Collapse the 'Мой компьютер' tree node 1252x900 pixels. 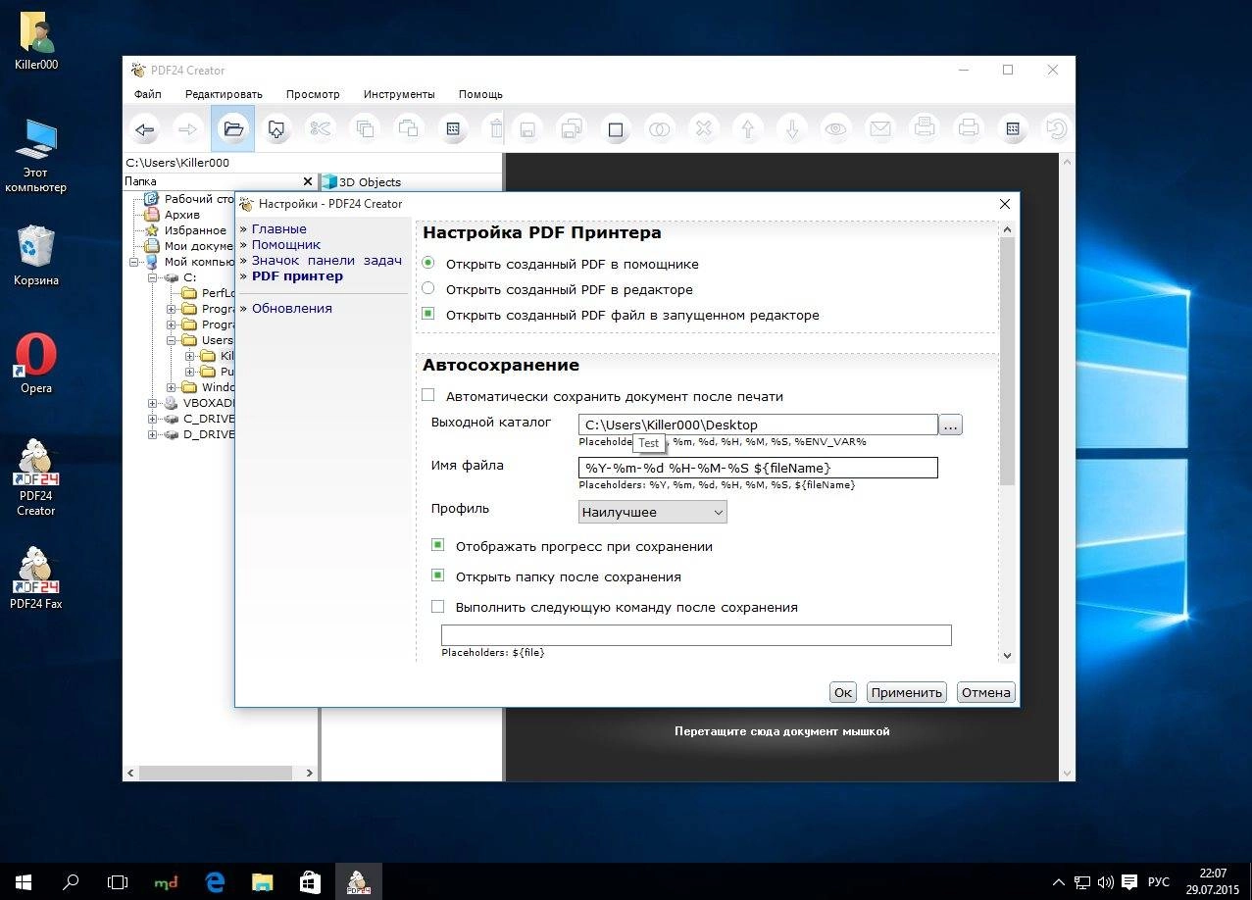coord(136,262)
